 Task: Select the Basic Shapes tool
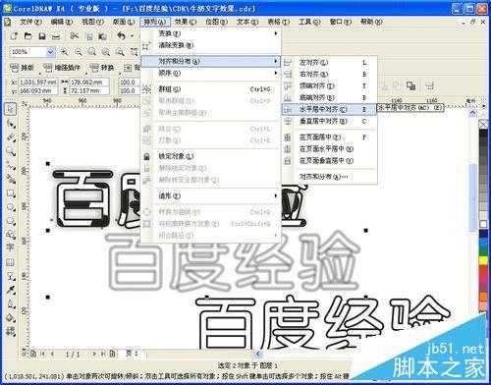click(x=11, y=234)
